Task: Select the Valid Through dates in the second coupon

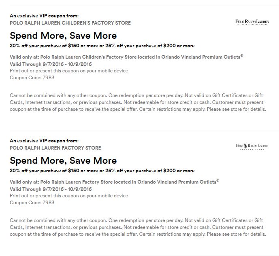Action: point(51,189)
